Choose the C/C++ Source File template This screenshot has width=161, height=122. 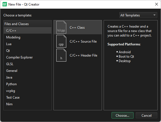78,41
